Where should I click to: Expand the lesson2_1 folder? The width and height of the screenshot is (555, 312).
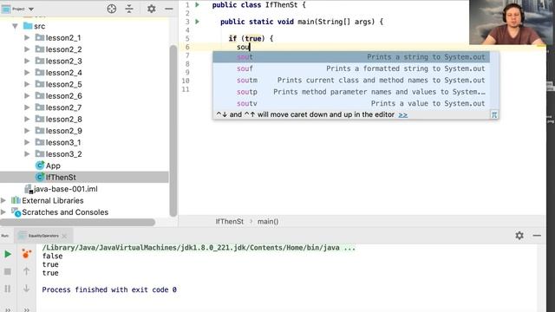point(27,37)
